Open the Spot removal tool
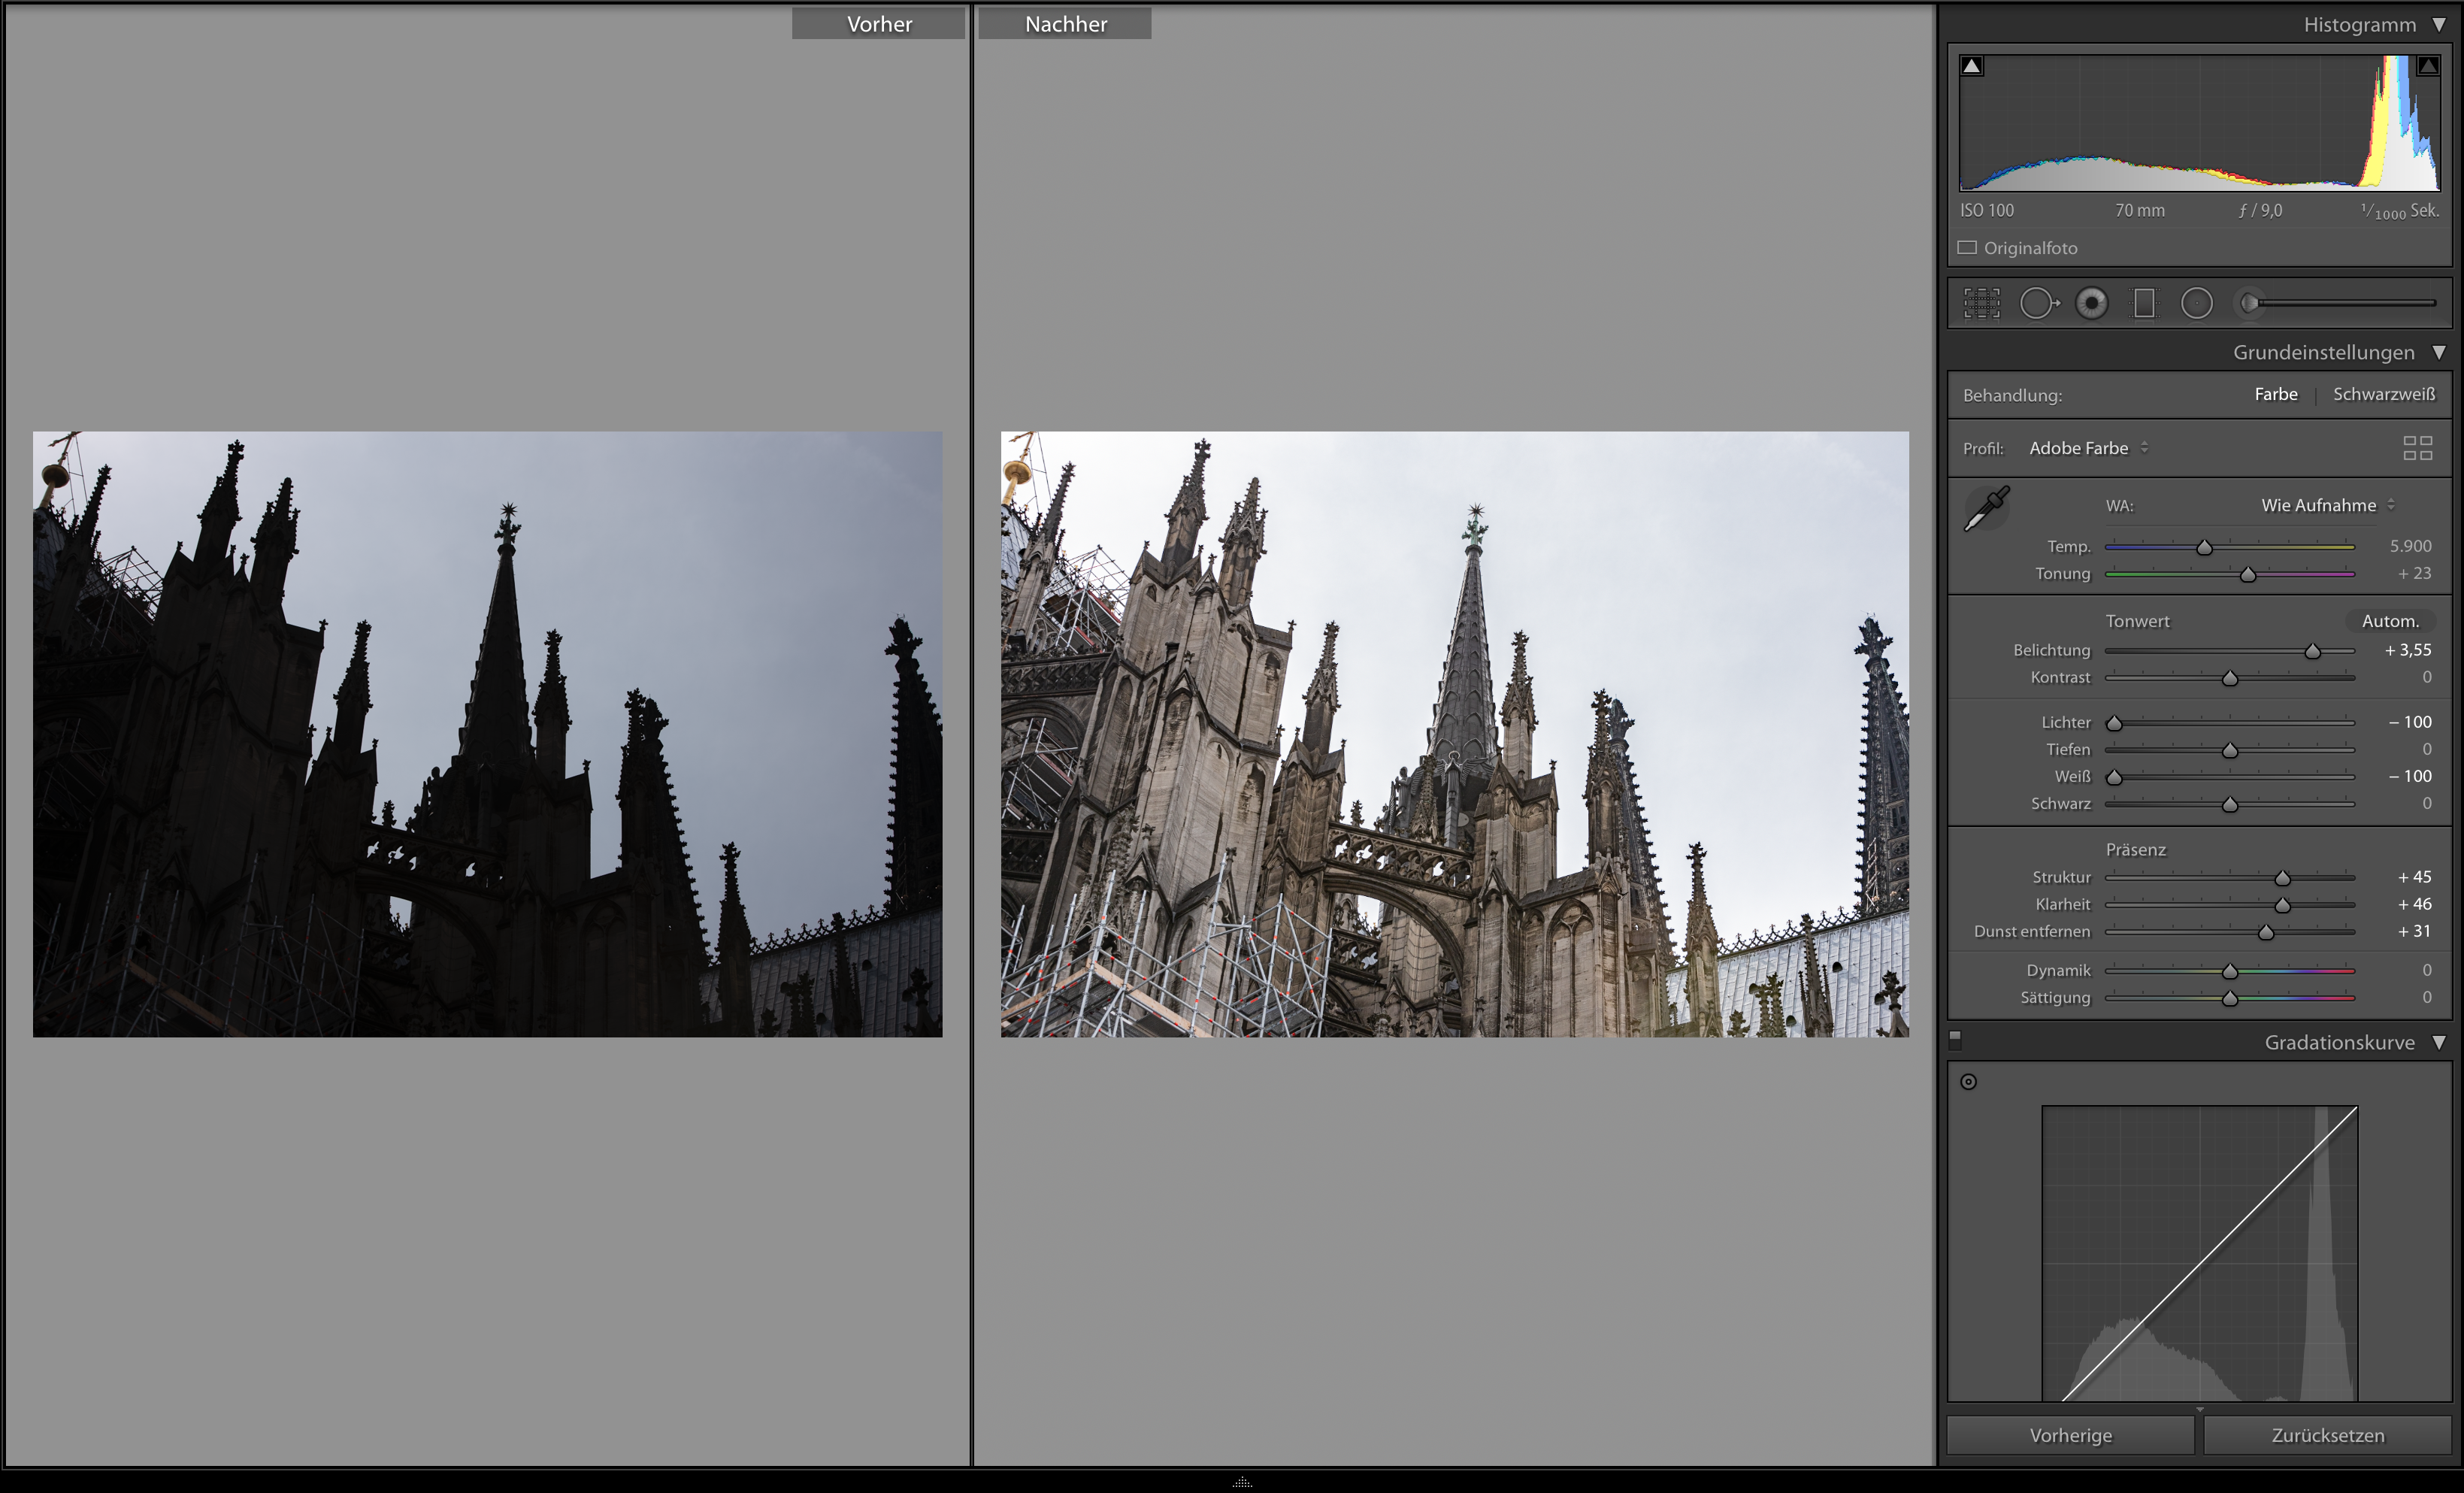The image size is (2464, 1493). point(2040,302)
